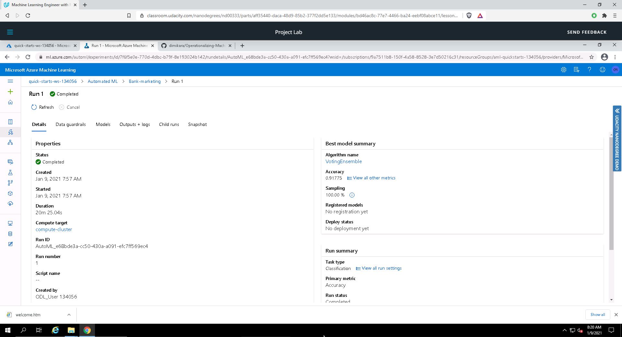The image size is (622, 337).
Task: Bookmark the inner Azure page with star
Action: 592,57
